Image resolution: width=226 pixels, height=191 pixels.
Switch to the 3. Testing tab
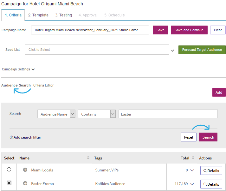pos(63,15)
